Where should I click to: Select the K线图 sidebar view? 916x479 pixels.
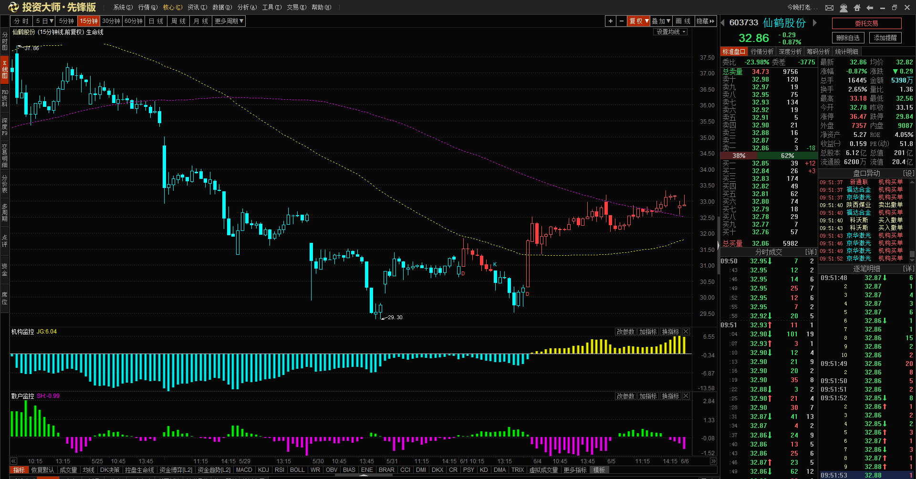(4, 70)
